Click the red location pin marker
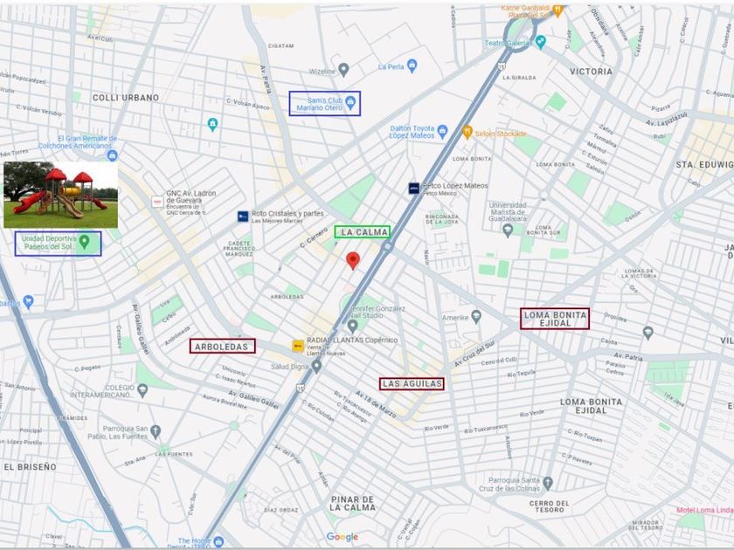734x550 pixels. (353, 260)
